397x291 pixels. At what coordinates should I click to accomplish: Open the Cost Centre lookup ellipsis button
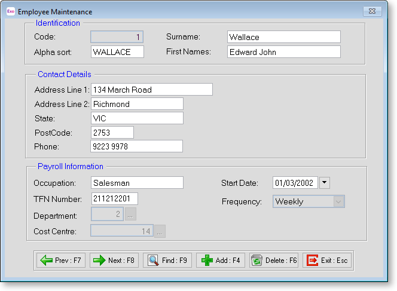pos(160,231)
